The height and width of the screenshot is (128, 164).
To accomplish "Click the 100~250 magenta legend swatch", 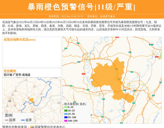I will coord(66,121).
